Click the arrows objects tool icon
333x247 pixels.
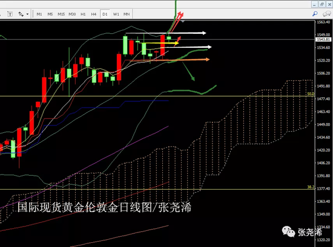coord(21,14)
